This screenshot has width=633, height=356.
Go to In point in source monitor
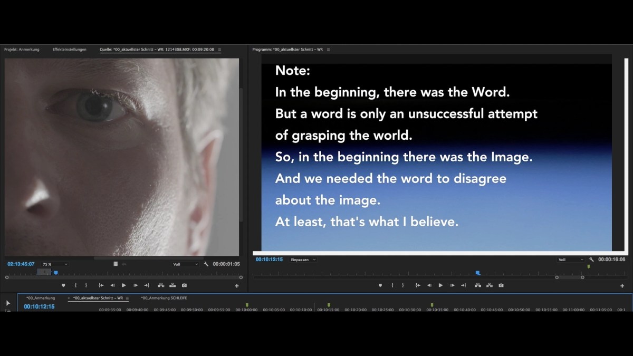point(101,285)
